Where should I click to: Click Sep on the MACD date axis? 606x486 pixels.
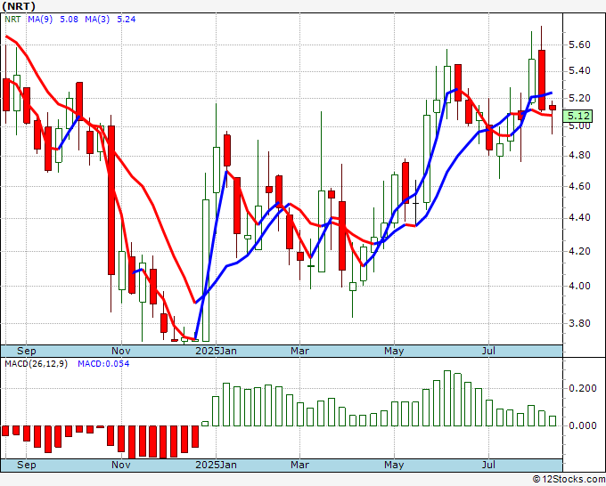click(26, 465)
